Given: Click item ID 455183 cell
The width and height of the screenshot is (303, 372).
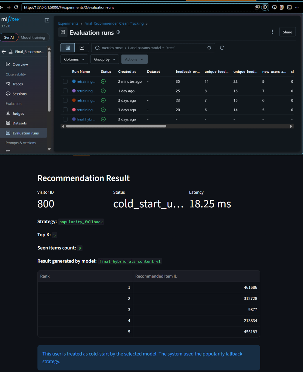Looking at the screenshot, I should coord(196,332).
